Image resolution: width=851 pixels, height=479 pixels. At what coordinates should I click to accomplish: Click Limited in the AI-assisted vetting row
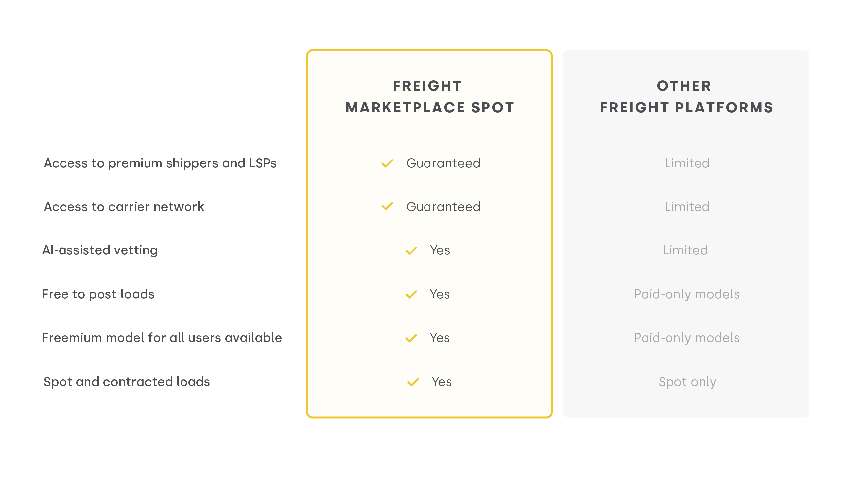pyautogui.click(x=685, y=250)
